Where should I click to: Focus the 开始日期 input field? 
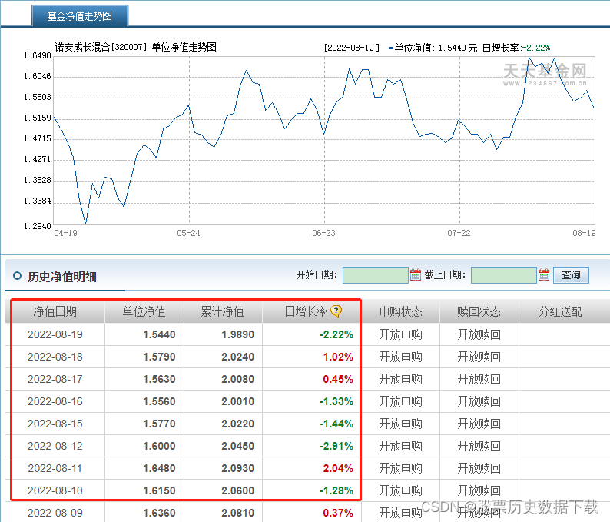[x=376, y=275]
